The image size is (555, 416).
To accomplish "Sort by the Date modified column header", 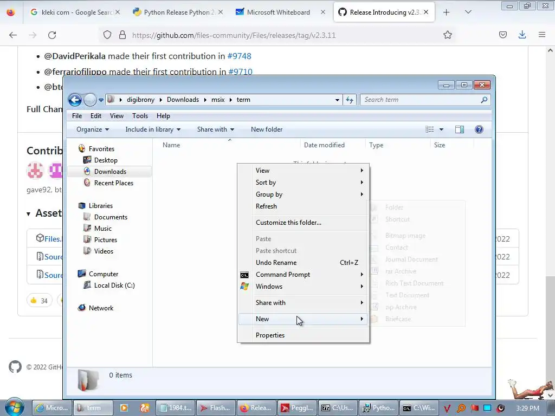I will [324, 145].
